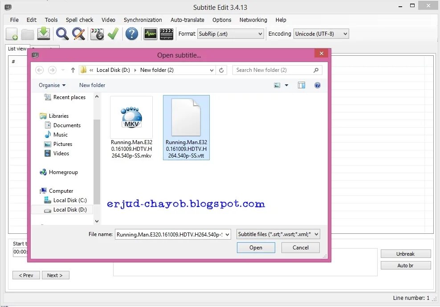Refresh the New folder (2) location
The height and width of the screenshot is (307, 440).
(x=221, y=70)
